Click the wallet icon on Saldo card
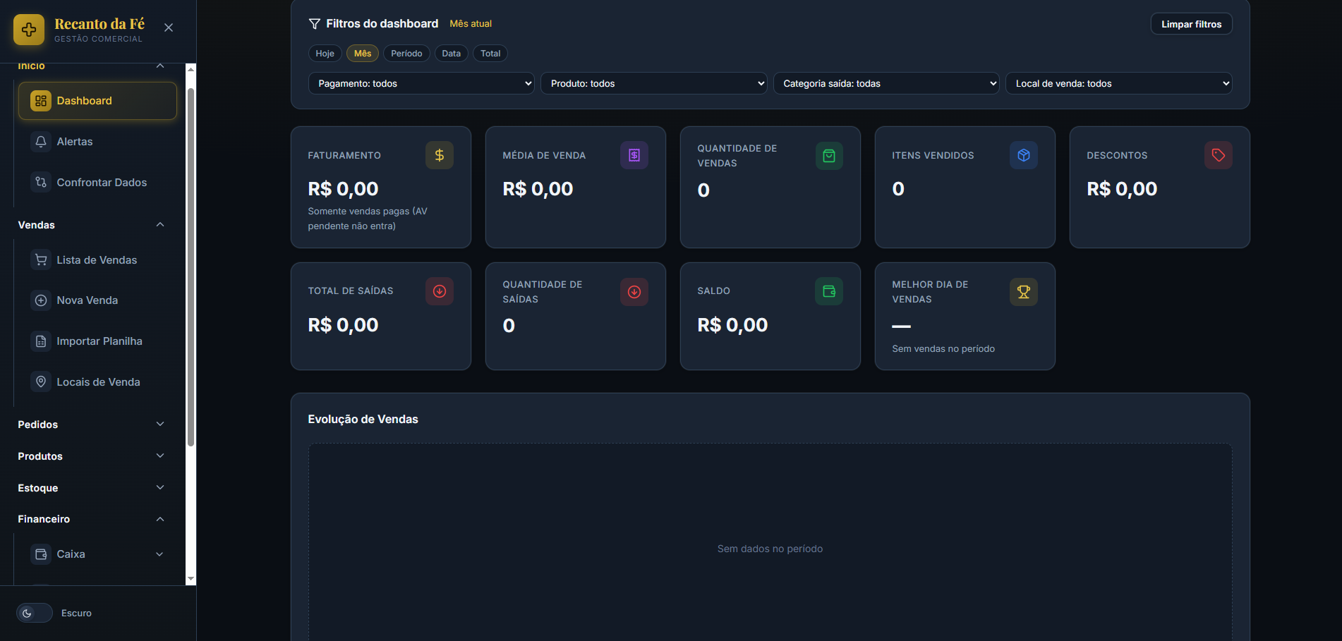Screen dimensions: 1342x641 click(x=829, y=291)
